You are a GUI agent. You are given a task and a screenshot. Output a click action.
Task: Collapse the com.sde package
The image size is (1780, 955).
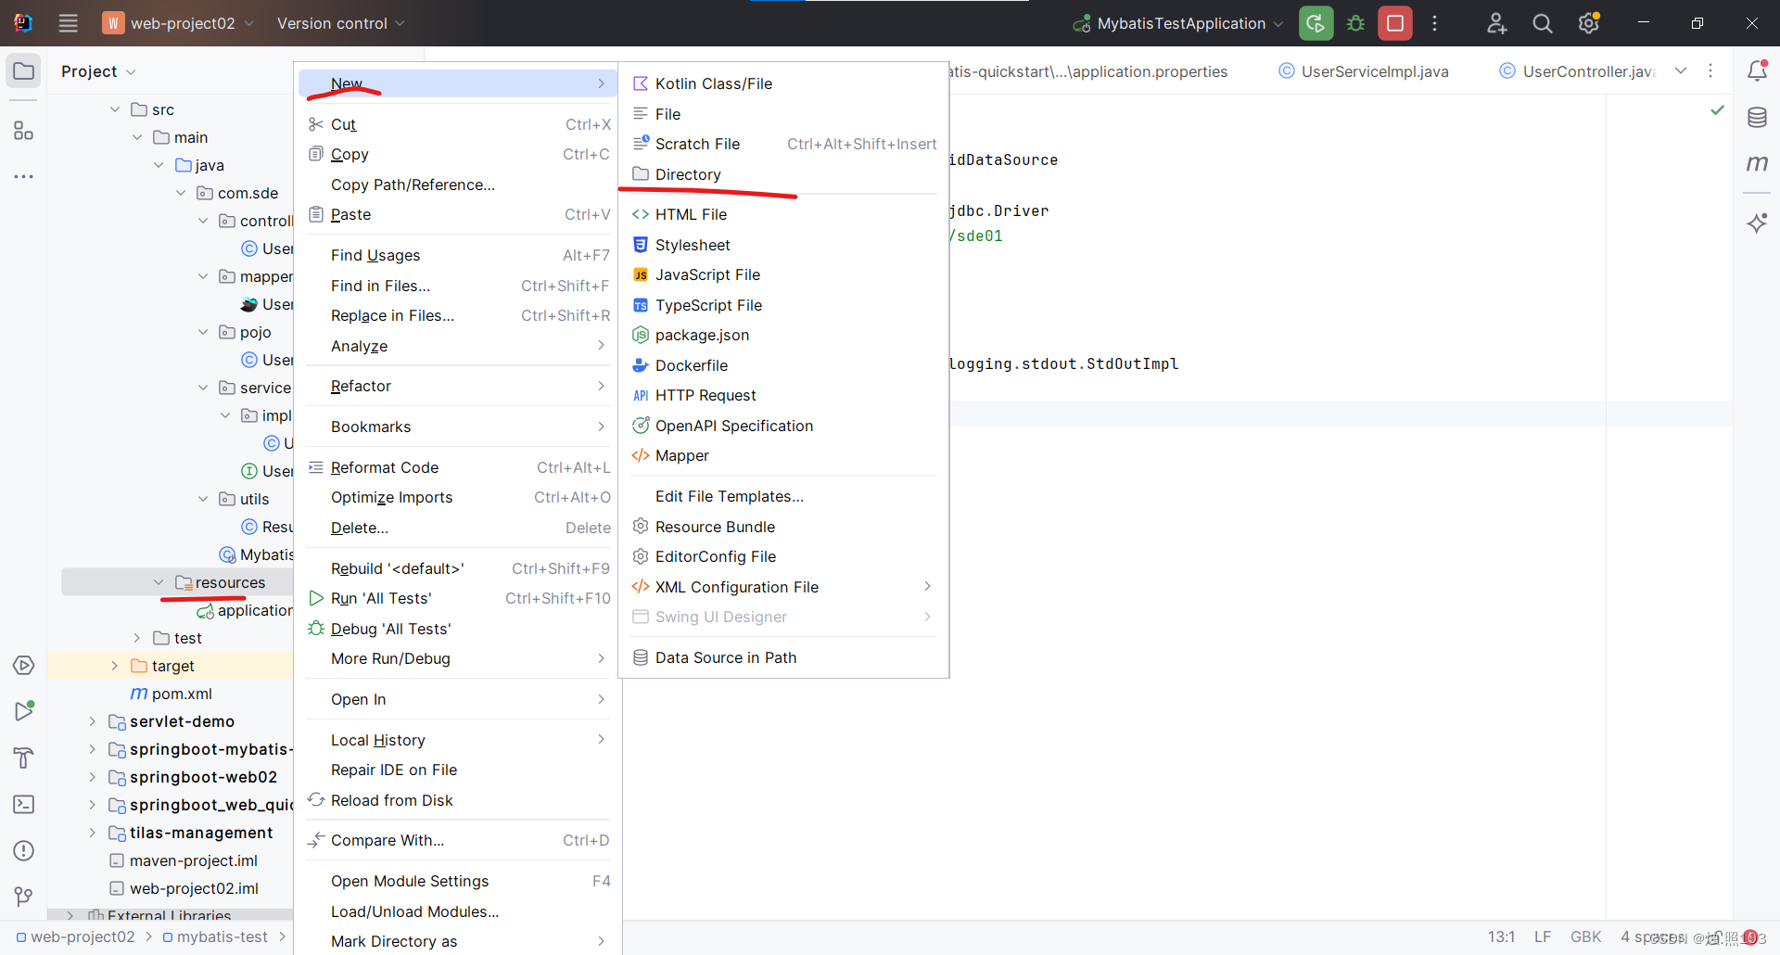click(181, 193)
